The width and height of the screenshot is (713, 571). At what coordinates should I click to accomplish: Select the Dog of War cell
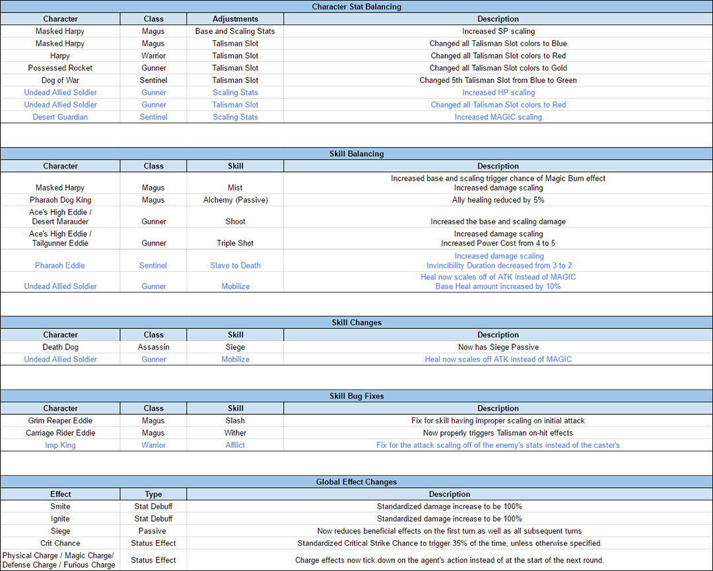point(60,80)
